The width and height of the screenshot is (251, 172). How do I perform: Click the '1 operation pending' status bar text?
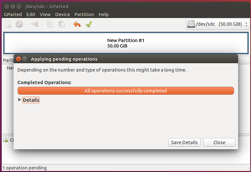[25, 168]
